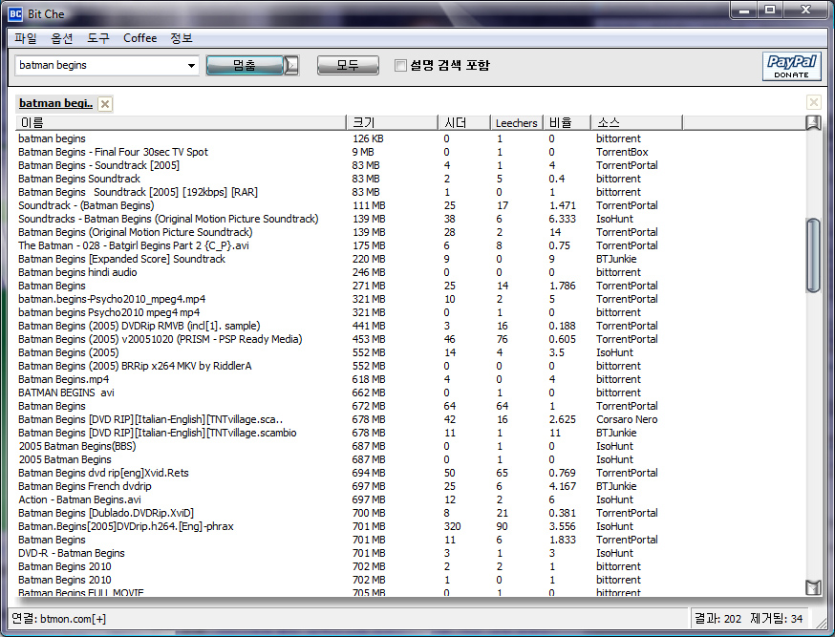This screenshot has height=637, width=835.
Task: Sort by the 소스 column header
Action: [x=636, y=123]
